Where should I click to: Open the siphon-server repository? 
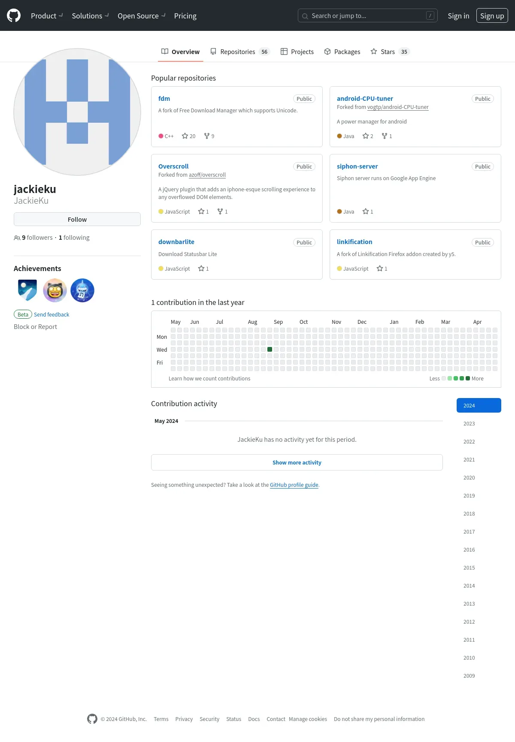point(357,166)
